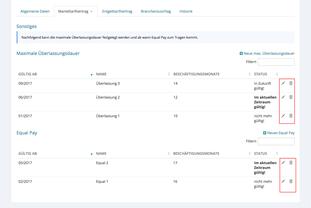
Task: Sort Equal Pay table by Name column
Action: pos(101,154)
